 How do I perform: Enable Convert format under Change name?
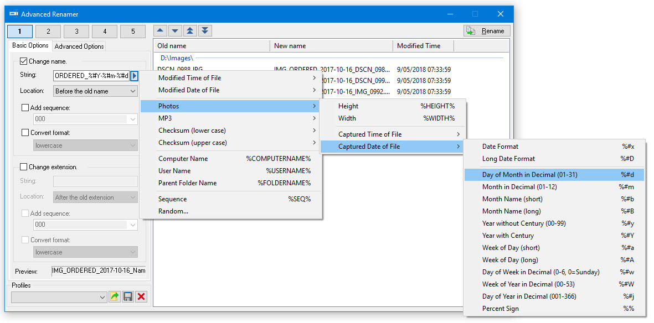tap(25, 133)
